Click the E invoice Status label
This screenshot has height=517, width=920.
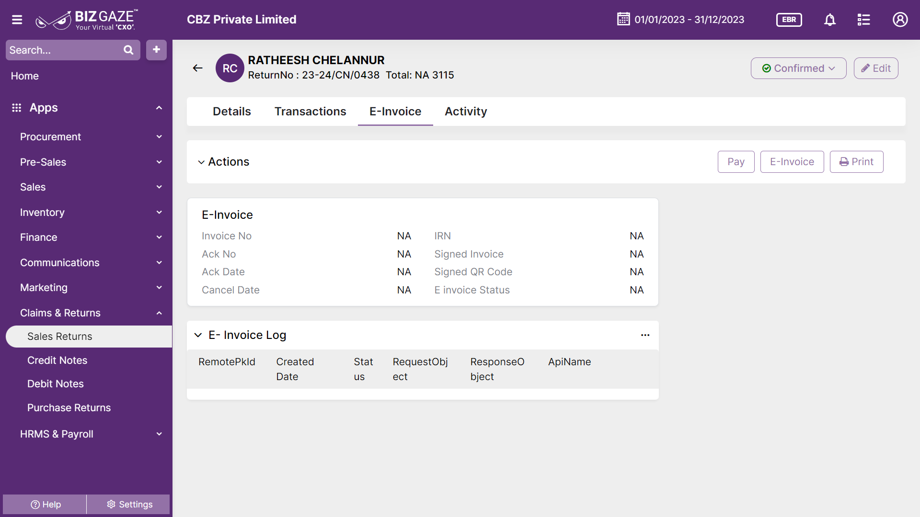(x=472, y=290)
